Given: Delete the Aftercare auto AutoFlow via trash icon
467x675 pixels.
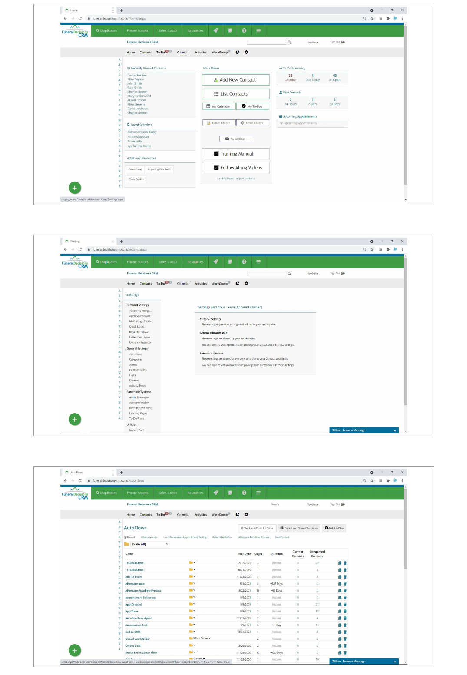Looking at the screenshot, I should (345, 584).
